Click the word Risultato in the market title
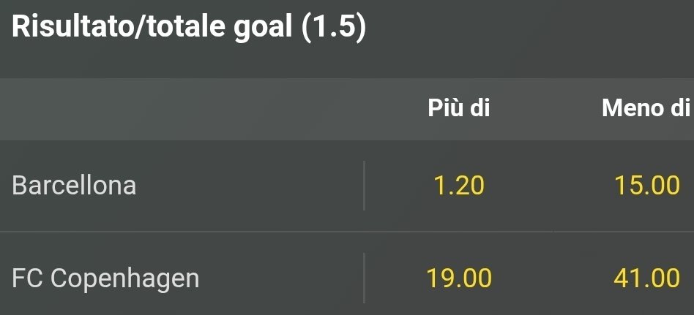694x315 pixels. (74, 28)
